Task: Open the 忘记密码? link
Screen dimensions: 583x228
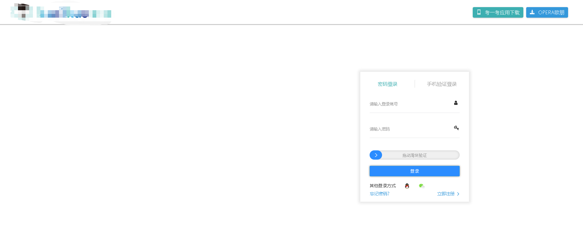Action: pyautogui.click(x=380, y=194)
